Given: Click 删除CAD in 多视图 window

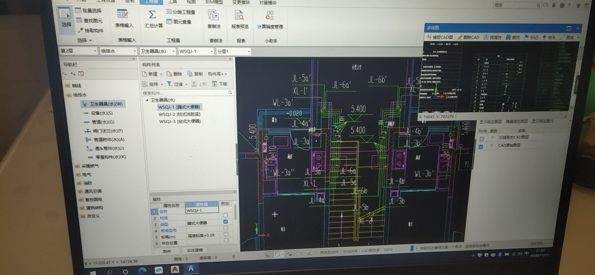Looking at the screenshot, I should coord(468,37).
